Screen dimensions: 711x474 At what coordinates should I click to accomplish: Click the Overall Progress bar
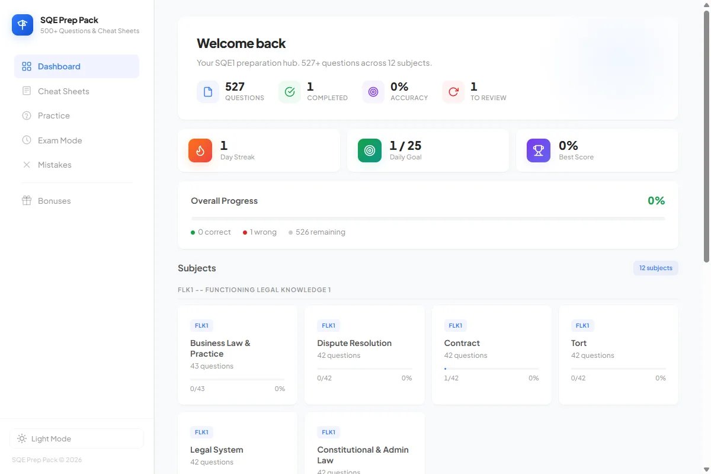(x=428, y=219)
